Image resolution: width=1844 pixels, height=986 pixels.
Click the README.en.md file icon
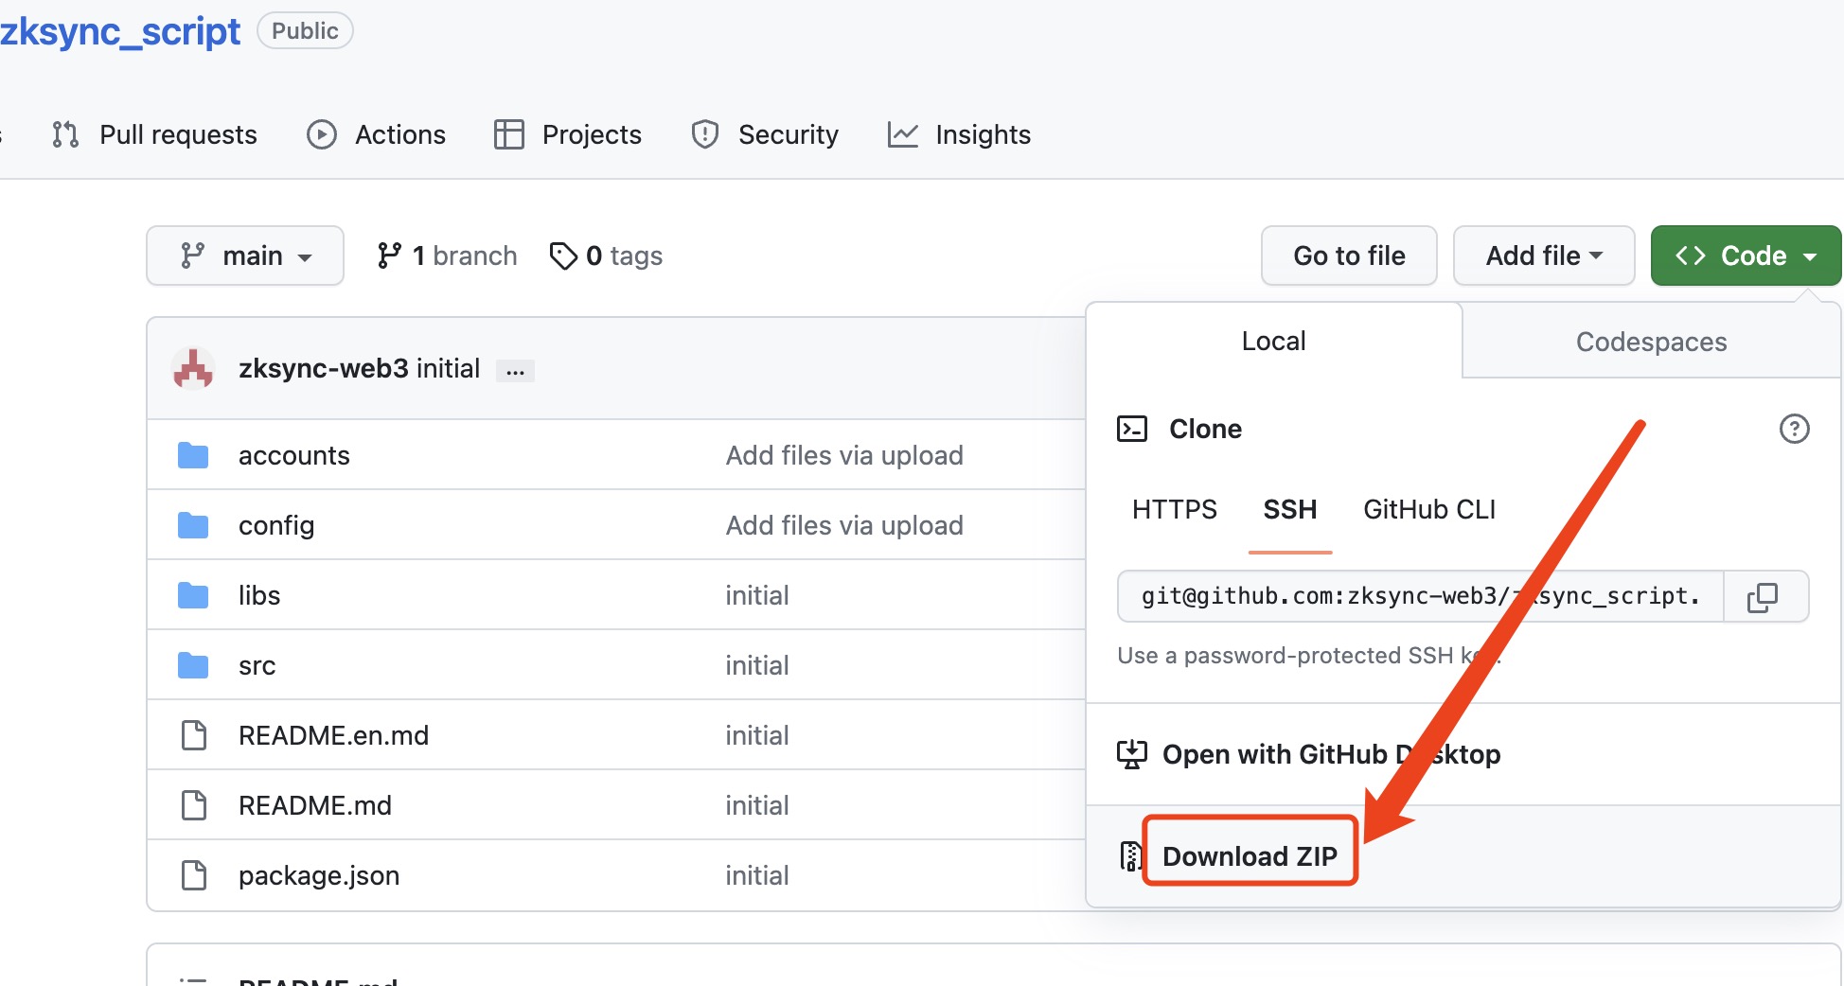(194, 735)
